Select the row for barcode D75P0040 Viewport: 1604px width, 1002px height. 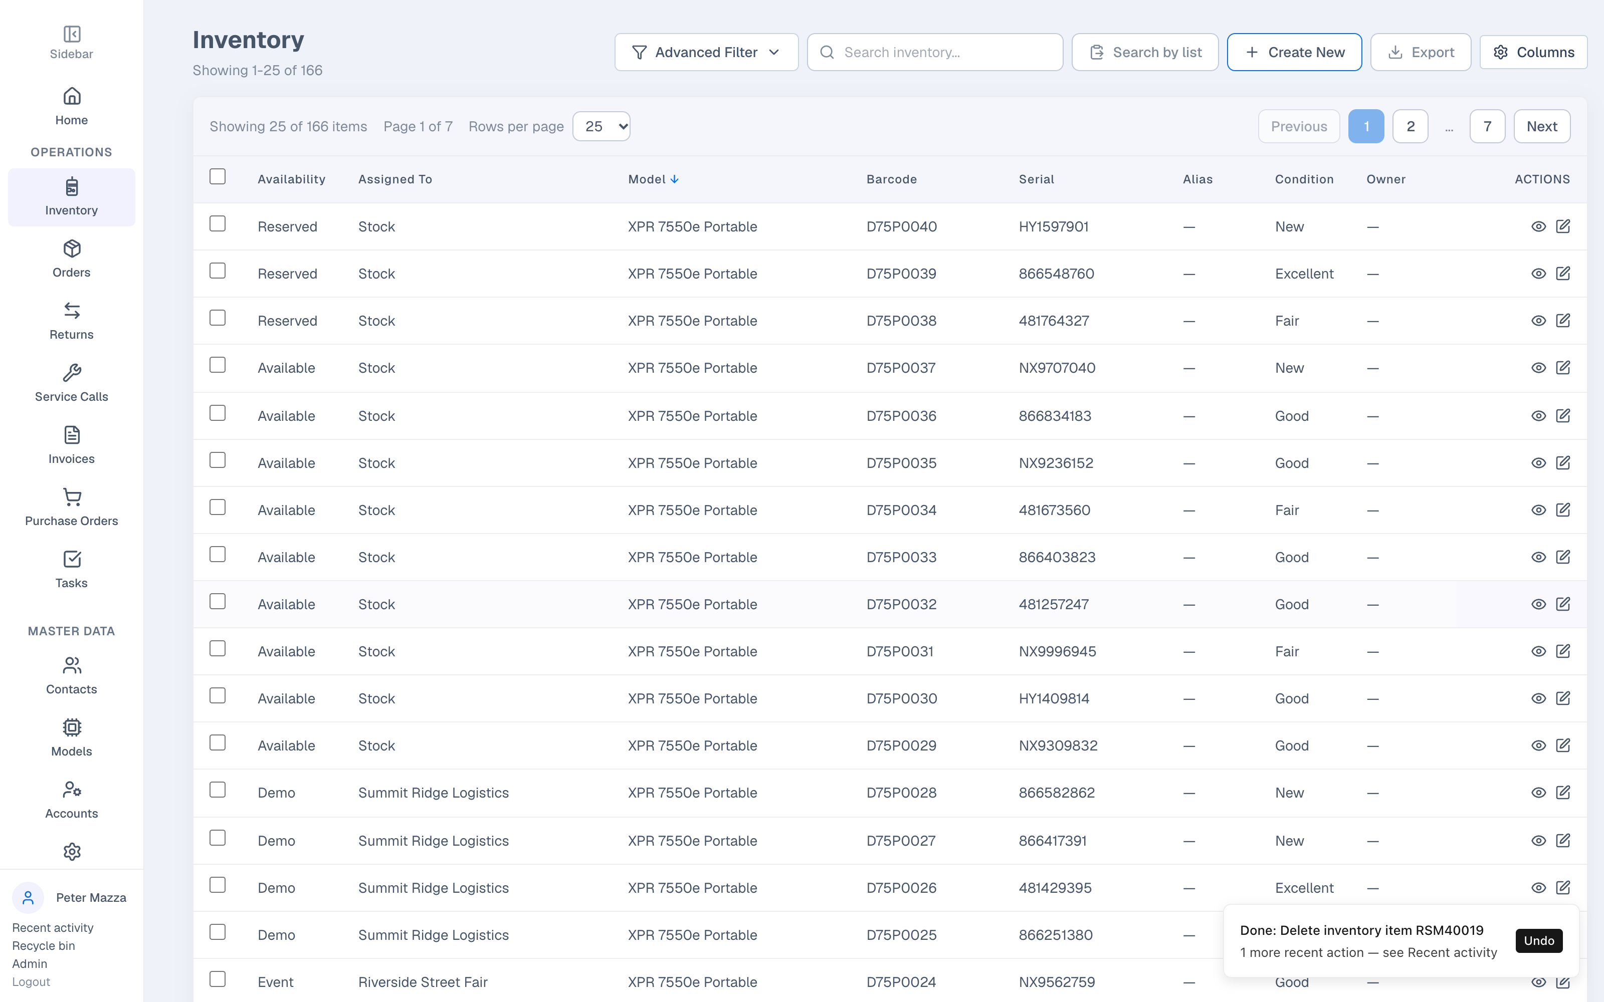coord(218,224)
